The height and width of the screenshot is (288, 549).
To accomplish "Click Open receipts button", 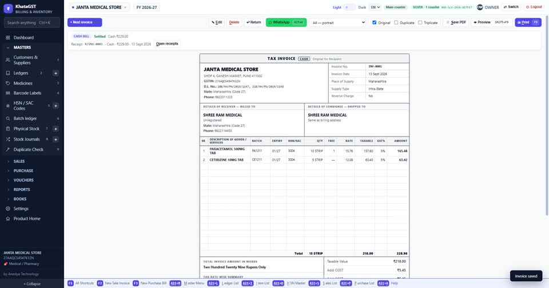I will [167, 44].
